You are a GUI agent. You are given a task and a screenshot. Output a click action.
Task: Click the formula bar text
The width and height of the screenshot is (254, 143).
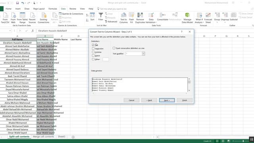(53, 31)
